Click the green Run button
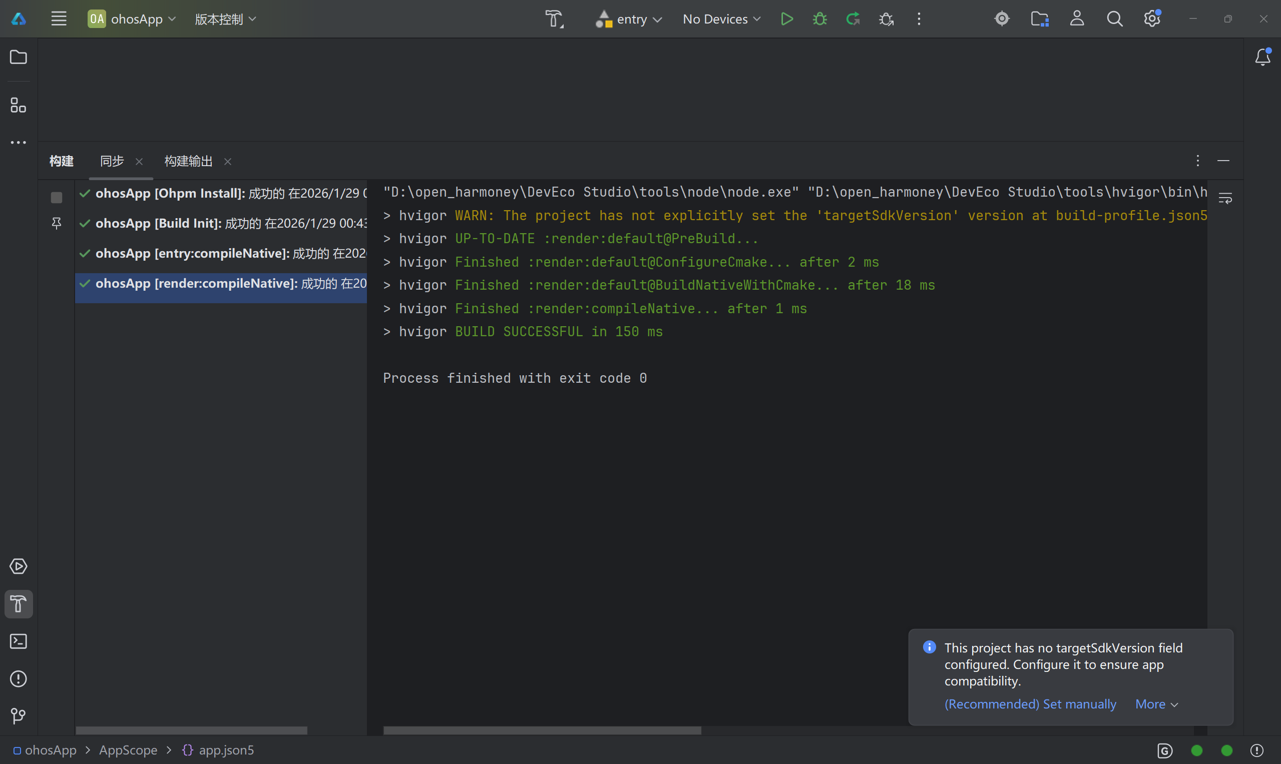This screenshot has height=764, width=1281. [x=786, y=19]
